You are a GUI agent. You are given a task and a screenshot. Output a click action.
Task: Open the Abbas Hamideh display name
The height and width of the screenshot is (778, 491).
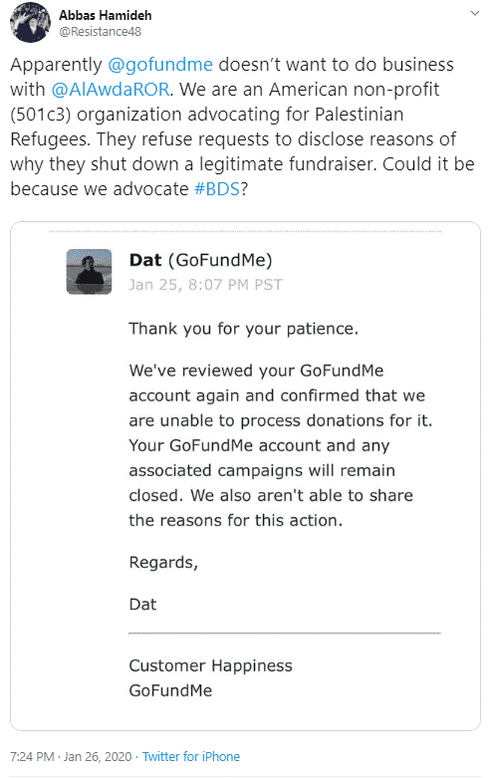[106, 15]
